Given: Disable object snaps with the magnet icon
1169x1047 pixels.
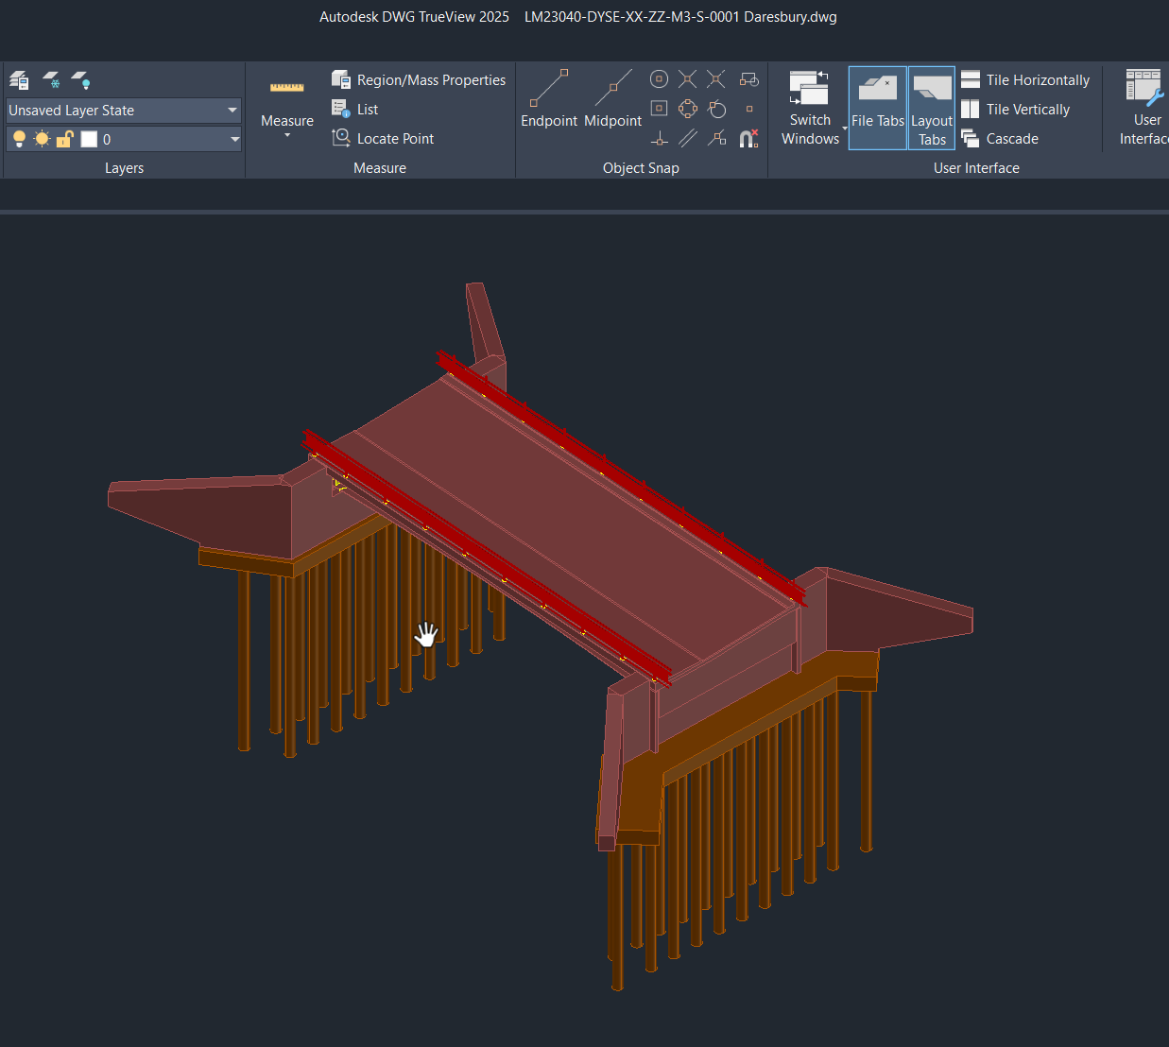Looking at the screenshot, I should pyautogui.click(x=748, y=139).
